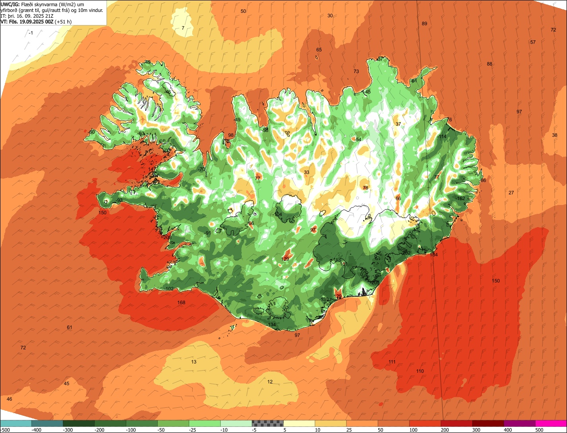Click the '400' legend label
The height and width of the screenshot is (433, 567).
[508, 430]
